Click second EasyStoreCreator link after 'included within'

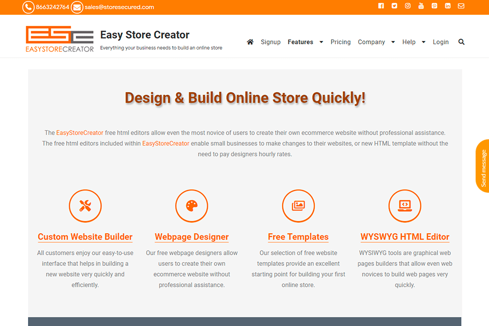tap(166, 144)
